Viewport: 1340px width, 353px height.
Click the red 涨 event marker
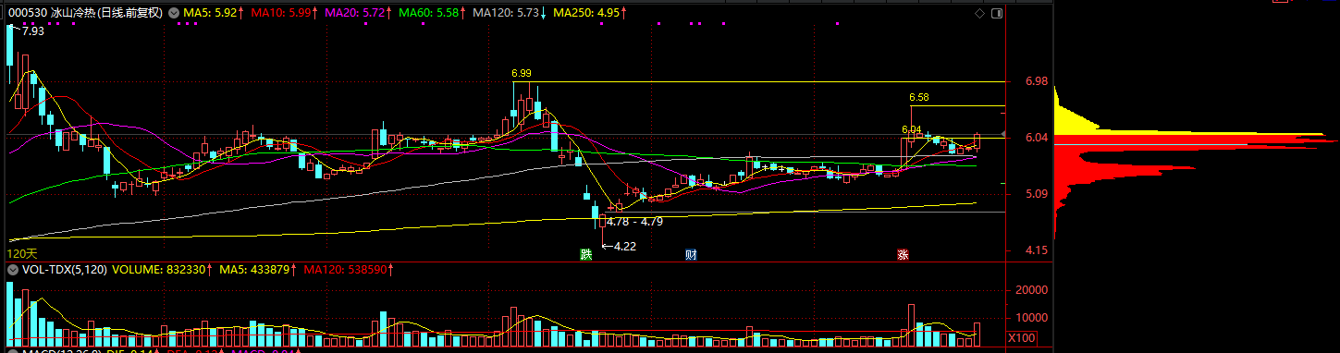pos(903,254)
